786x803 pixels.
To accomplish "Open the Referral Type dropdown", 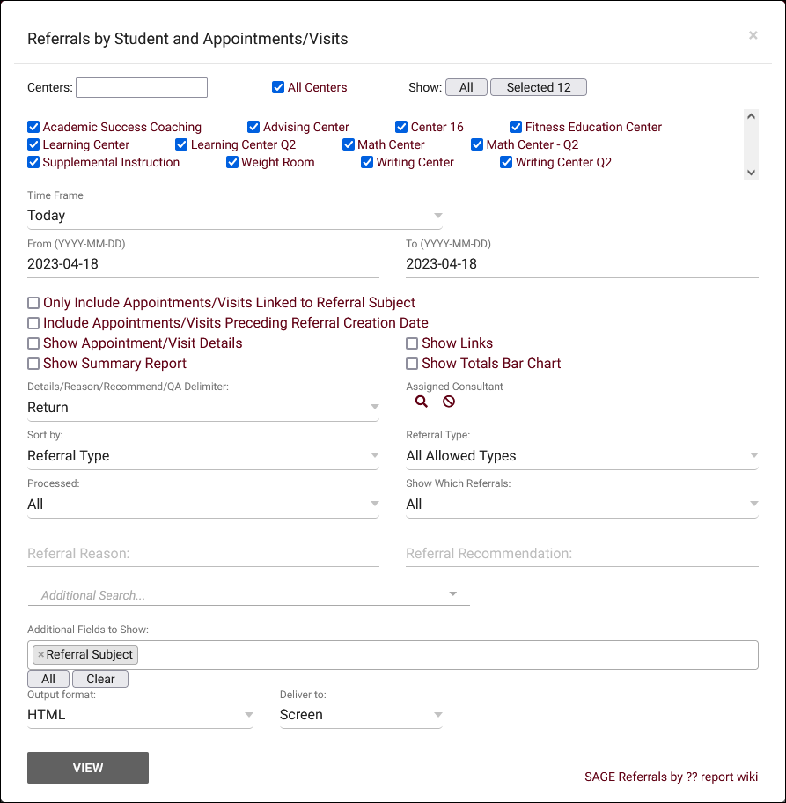I will click(581, 456).
